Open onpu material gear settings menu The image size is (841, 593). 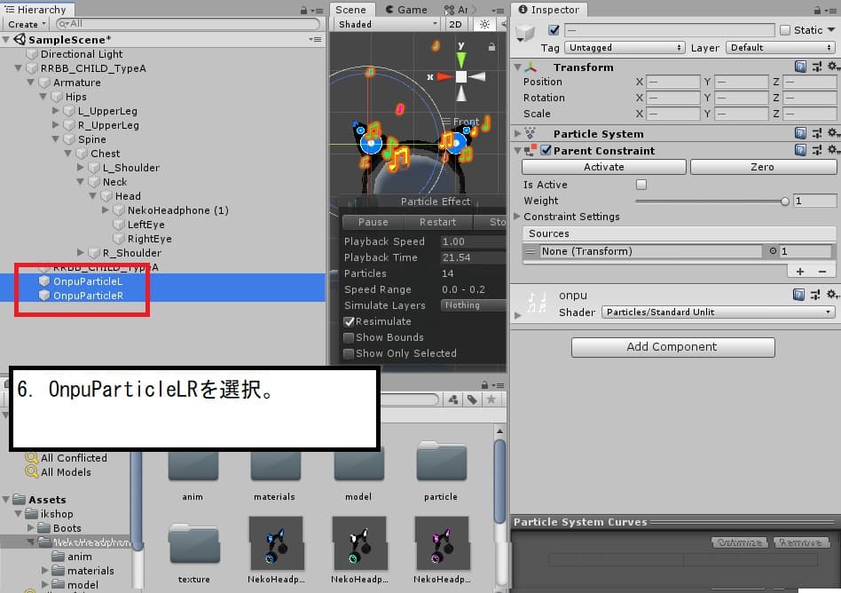pyautogui.click(x=832, y=295)
